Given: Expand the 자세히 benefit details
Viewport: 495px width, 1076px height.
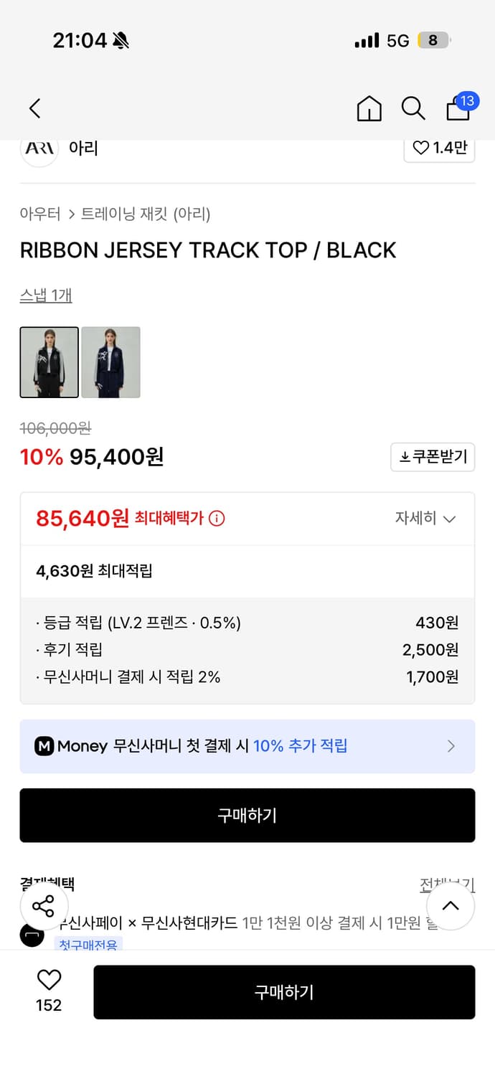Looking at the screenshot, I should click(x=425, y=518).
